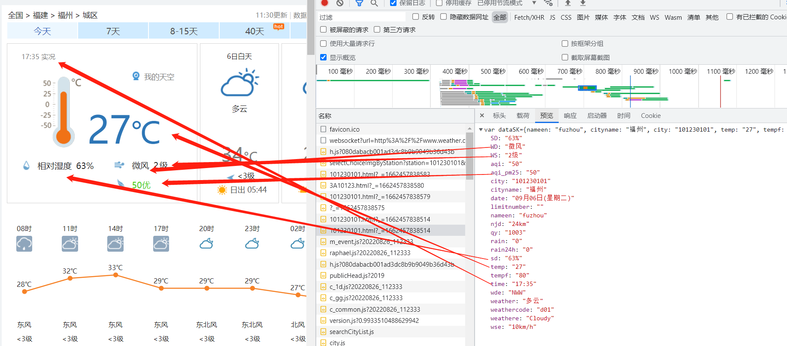Click the 6日白天 cloudy weather icon
787x346 pixels.
coord(239,82)
